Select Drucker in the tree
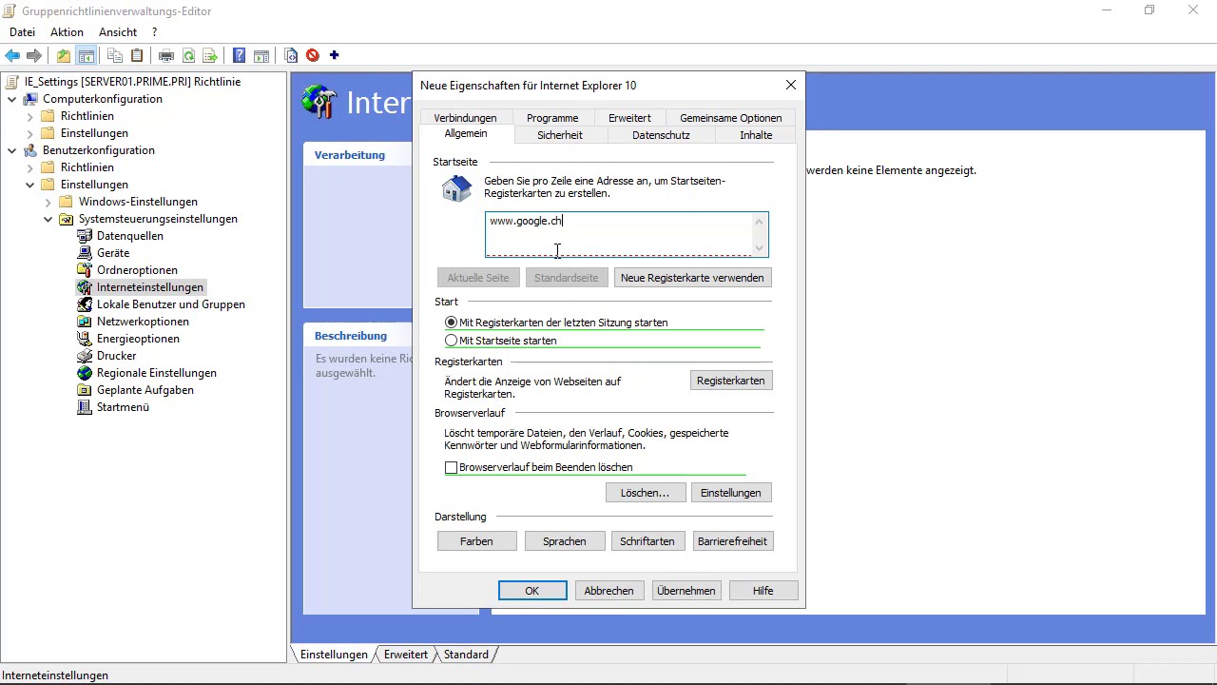The image size is (1217, 685). tap(116, 356)
